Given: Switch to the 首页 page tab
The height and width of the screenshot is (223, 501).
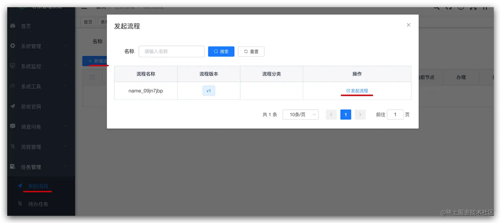Looking at the screenshot, I should tap(88, 22).
